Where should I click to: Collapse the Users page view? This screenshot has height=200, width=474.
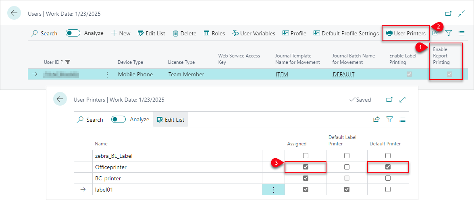(x=462, y=14)
